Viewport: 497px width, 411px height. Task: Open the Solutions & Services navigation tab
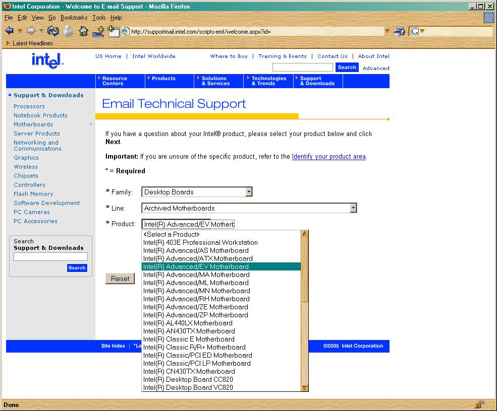point(218,81)
